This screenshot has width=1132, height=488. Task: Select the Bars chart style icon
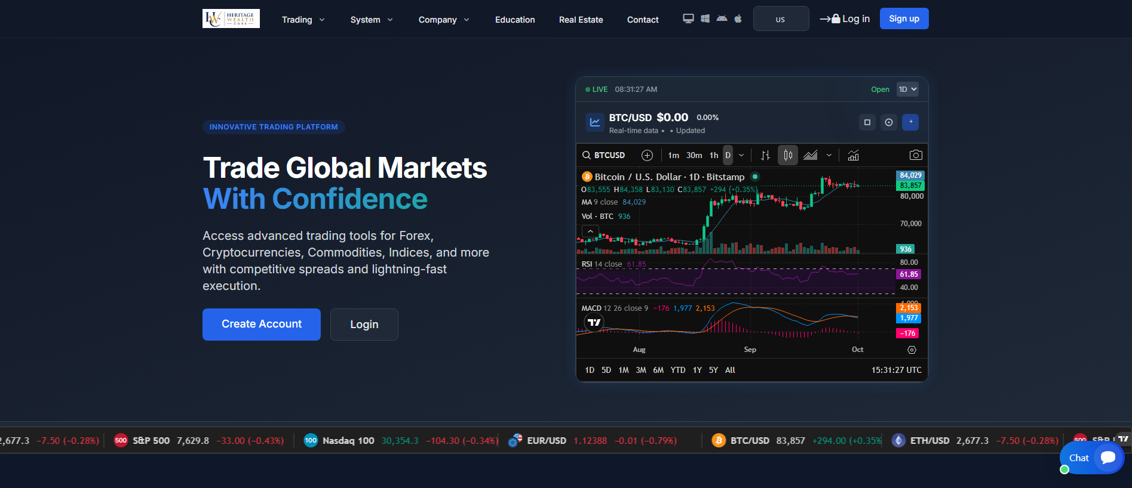(x=765, y=155)
